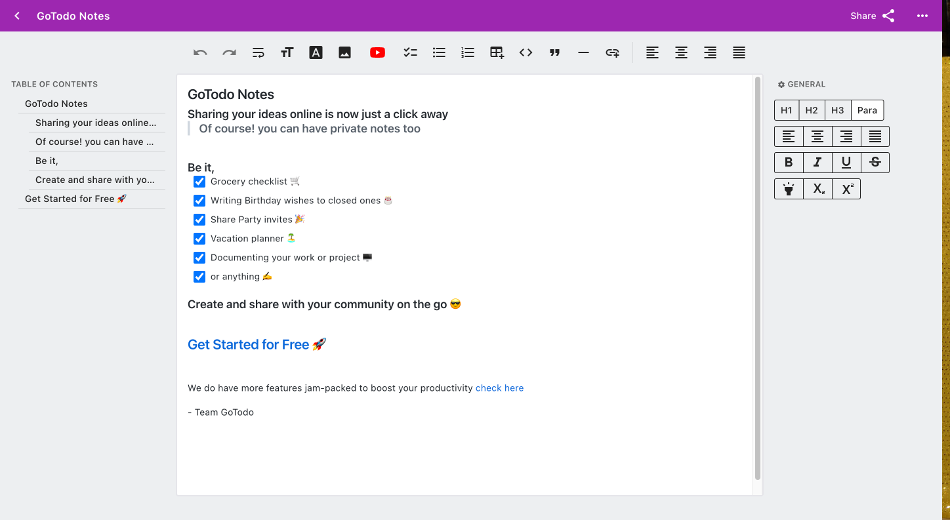Share this note via the Share button

tap(873, 16)
